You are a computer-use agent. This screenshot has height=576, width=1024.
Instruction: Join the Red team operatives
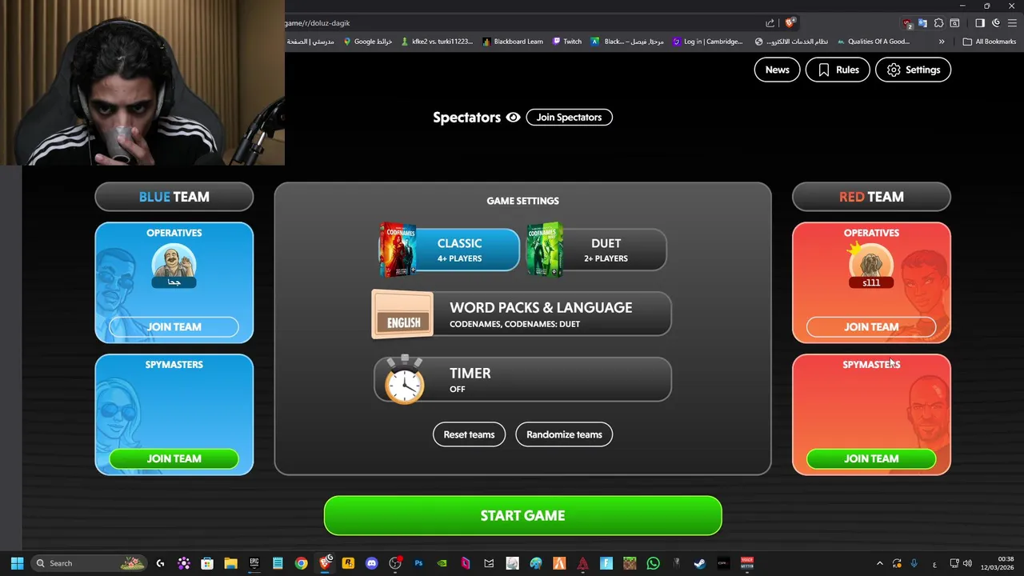(x=871, y=326)
